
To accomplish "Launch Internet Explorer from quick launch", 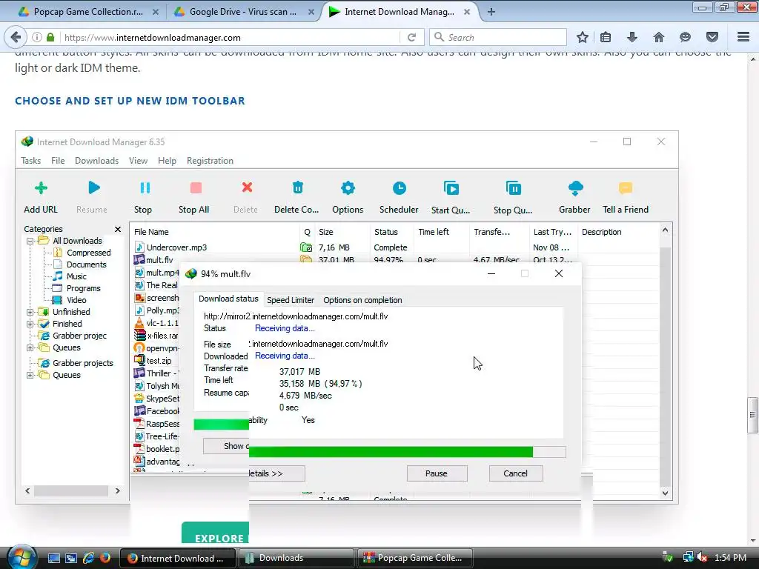I will tap(89, 558).
